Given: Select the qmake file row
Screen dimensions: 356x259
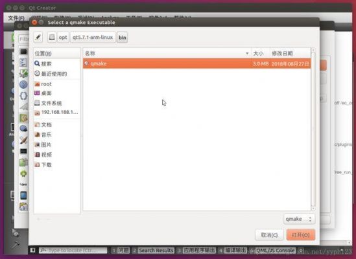Looking at the screenshot, I should tap(197, 63).
